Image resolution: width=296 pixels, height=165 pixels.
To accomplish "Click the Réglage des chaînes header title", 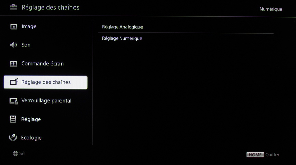I will tap(50, 8).
